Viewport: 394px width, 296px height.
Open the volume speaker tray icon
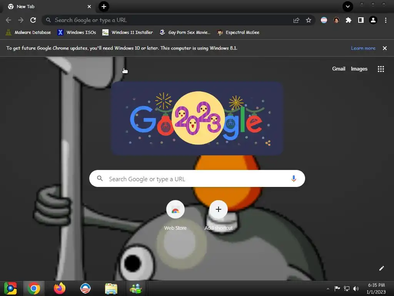click(x=356, y=288)
